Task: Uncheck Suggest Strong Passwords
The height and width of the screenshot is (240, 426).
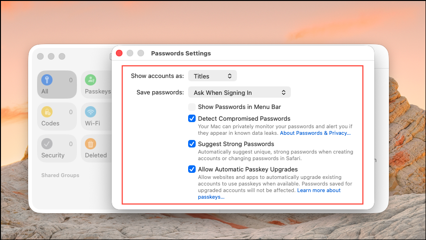Action: [192, 144]
